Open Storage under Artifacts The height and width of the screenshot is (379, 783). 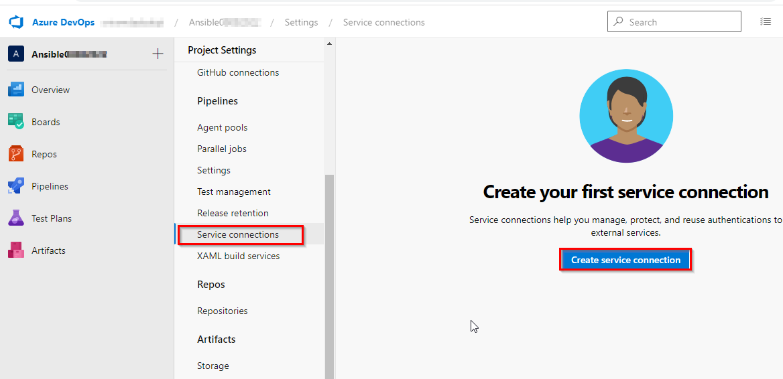[213, 366]
